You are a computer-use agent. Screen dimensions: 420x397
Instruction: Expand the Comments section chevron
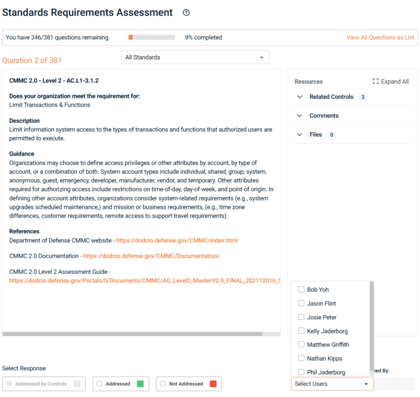pos(300,115)
